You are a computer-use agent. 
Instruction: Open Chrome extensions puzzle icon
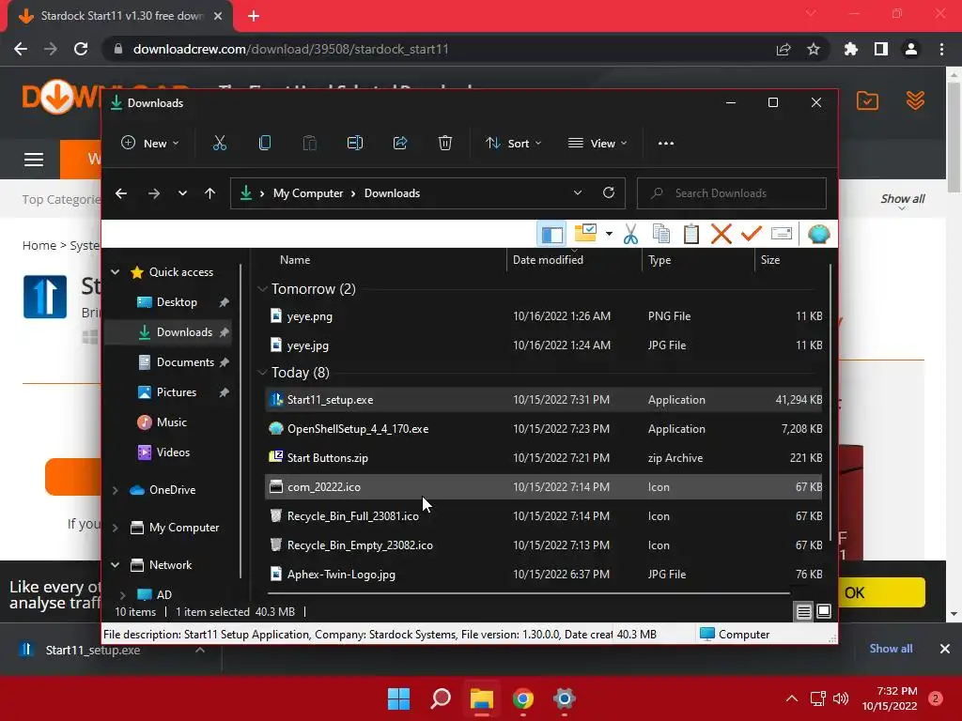pyautogui.click(x=850, y=49)
